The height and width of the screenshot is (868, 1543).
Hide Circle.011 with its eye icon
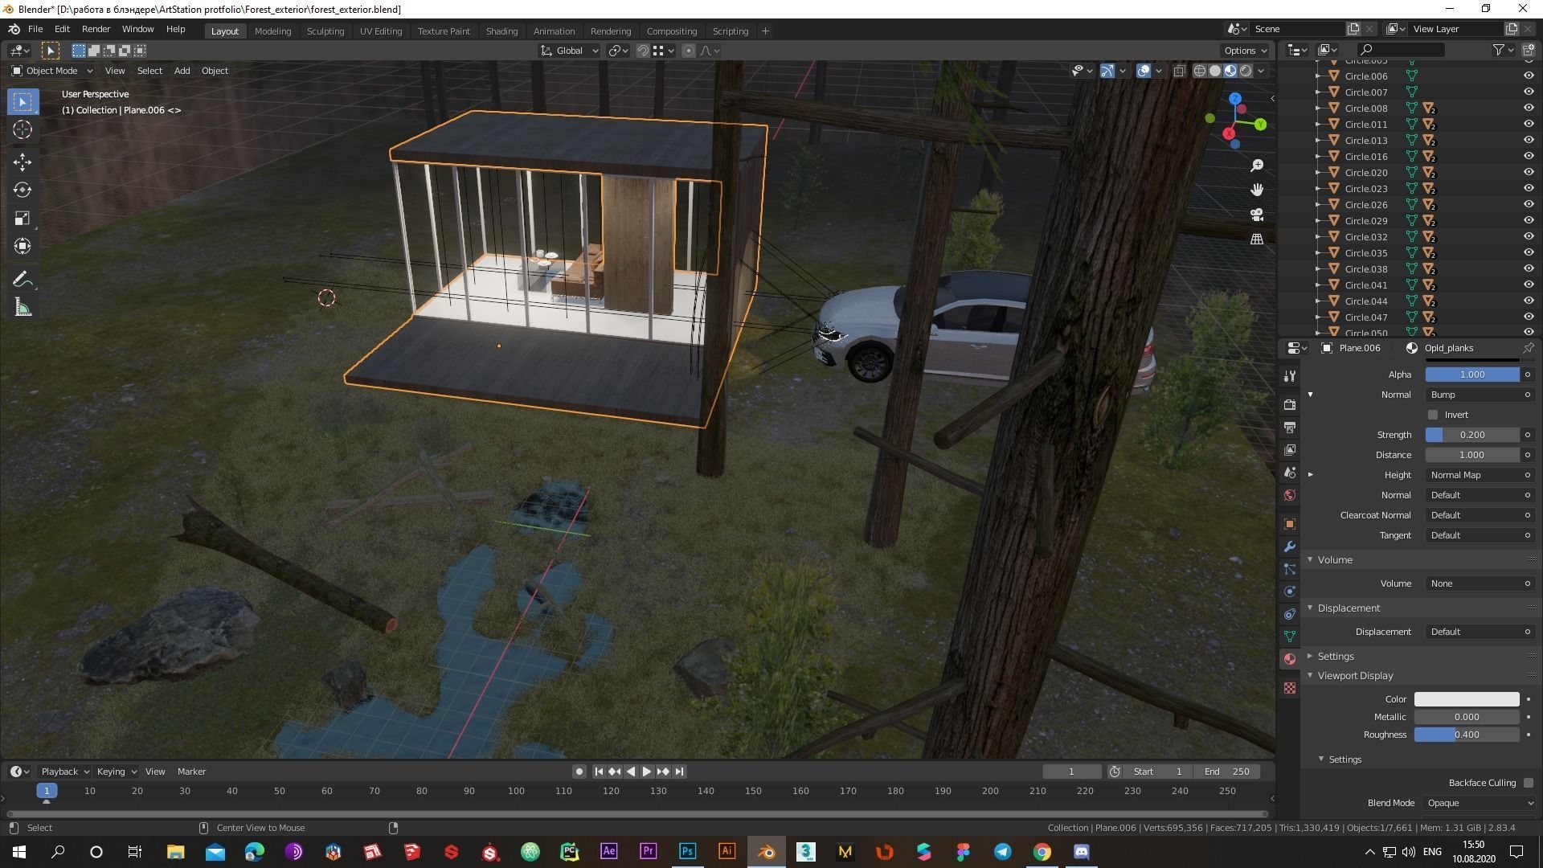[x=1529, y=124]
